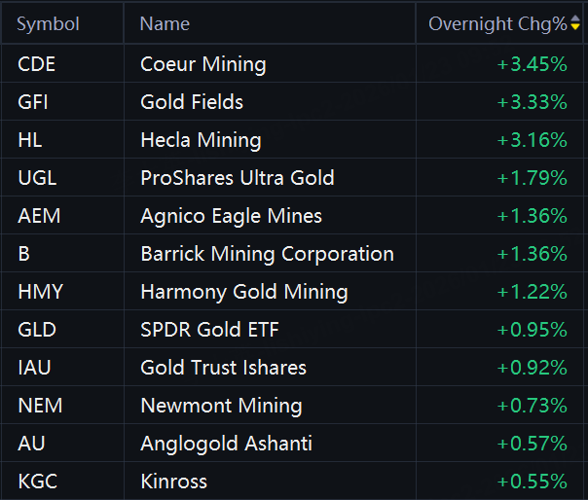The height and width of the screenshot is (500, 588).
Task: Click the +0.55% value for Kinross
Action: click(x=532, y=482)
